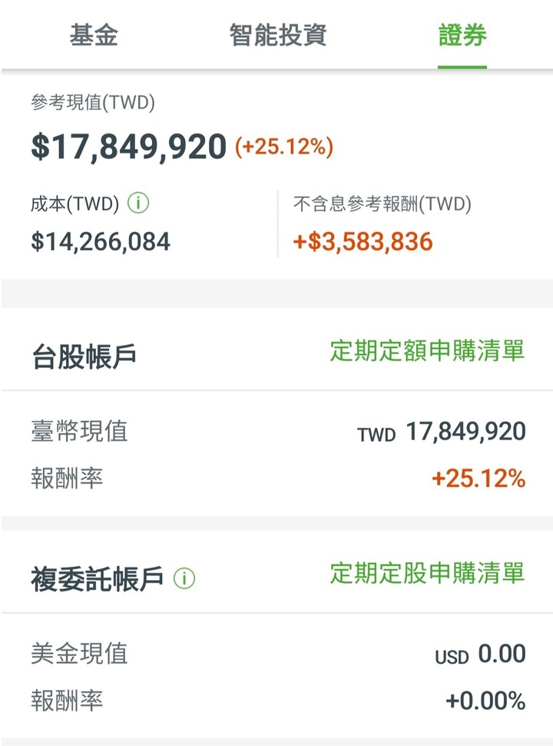Click the 不含息參考報酬(TWD) label
The width and height of the screenshot is (553, 746).
tap(382, 204)
